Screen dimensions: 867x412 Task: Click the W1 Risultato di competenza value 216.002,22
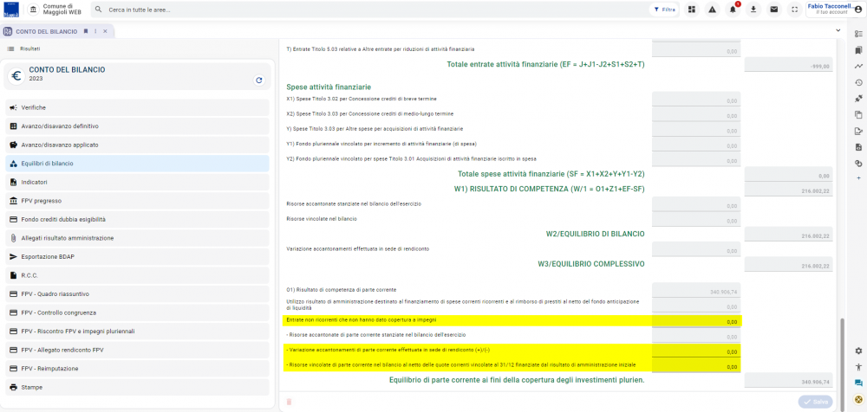pos(788,190)
